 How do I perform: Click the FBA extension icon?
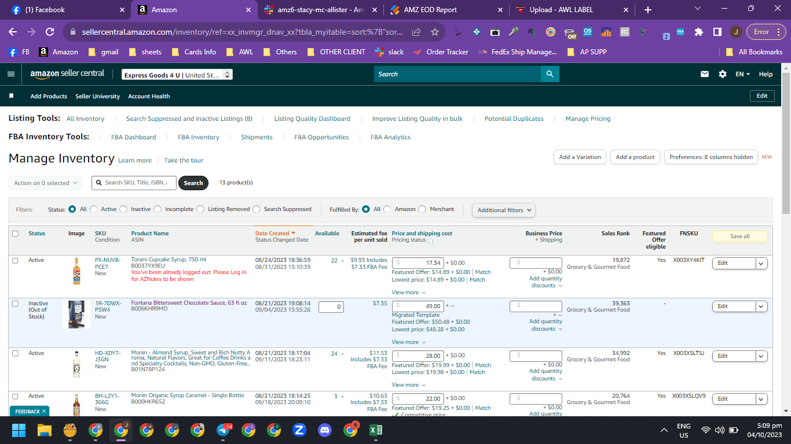point(680,32)
